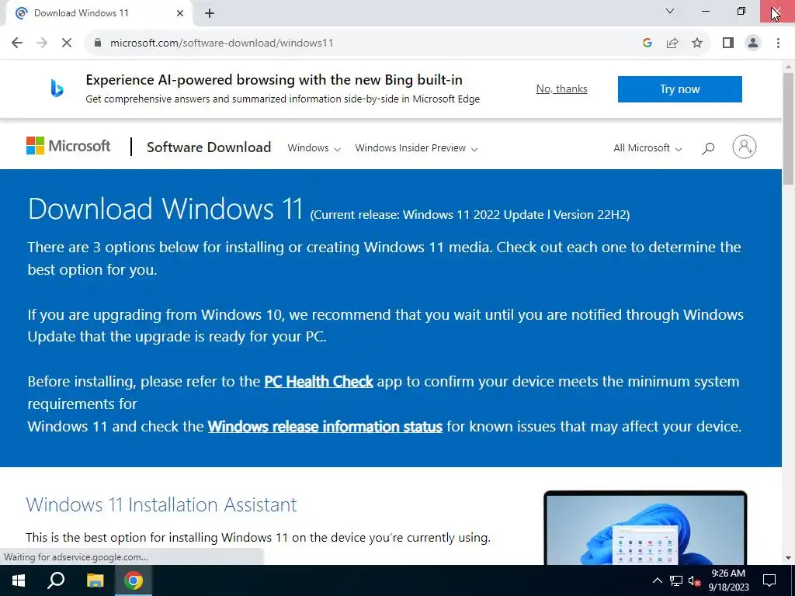Bookmark this page with the star icon
Viewport: 795px width, 596px height.
[697, 43]
